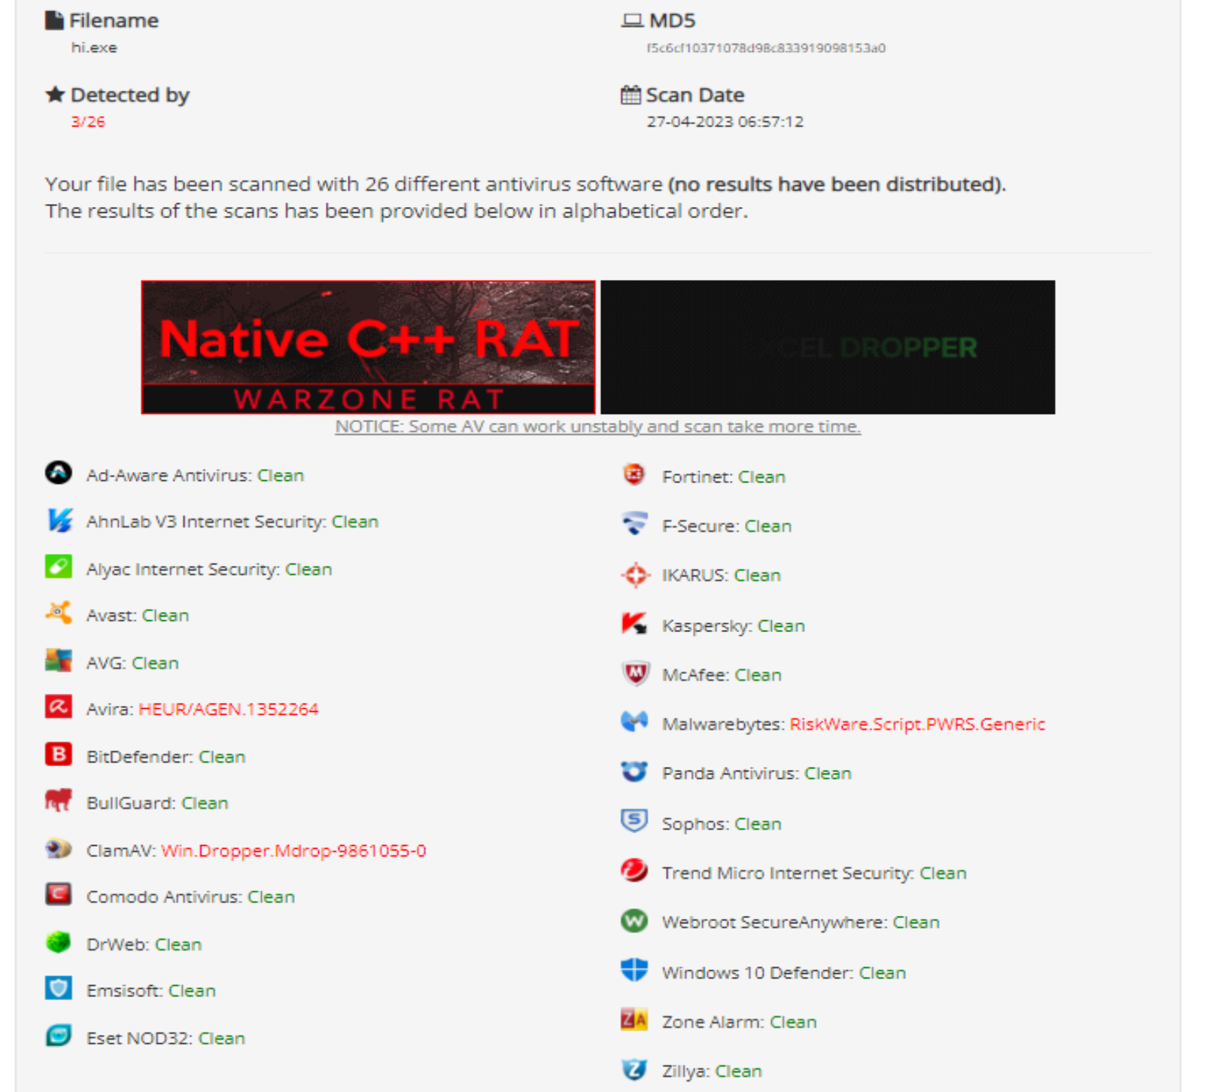The width and height of the screenshot is (1231, 1092).
Task: Click the Filename heading
Action: (114, 20)
